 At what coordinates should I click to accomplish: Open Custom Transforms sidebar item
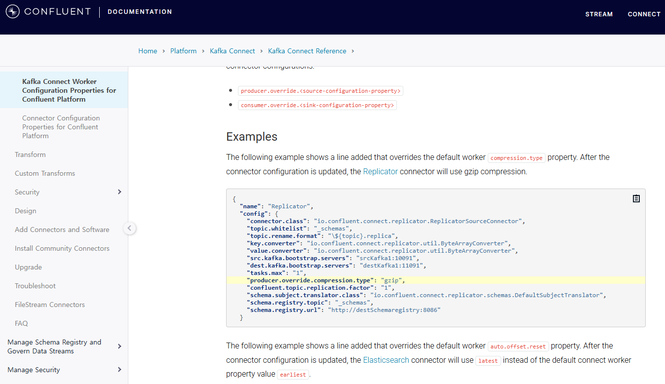click(45, 173)
